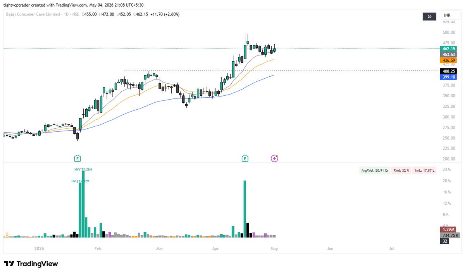Select the green 462.15 last price label
The image size is (465, 274).
(449, 49)
